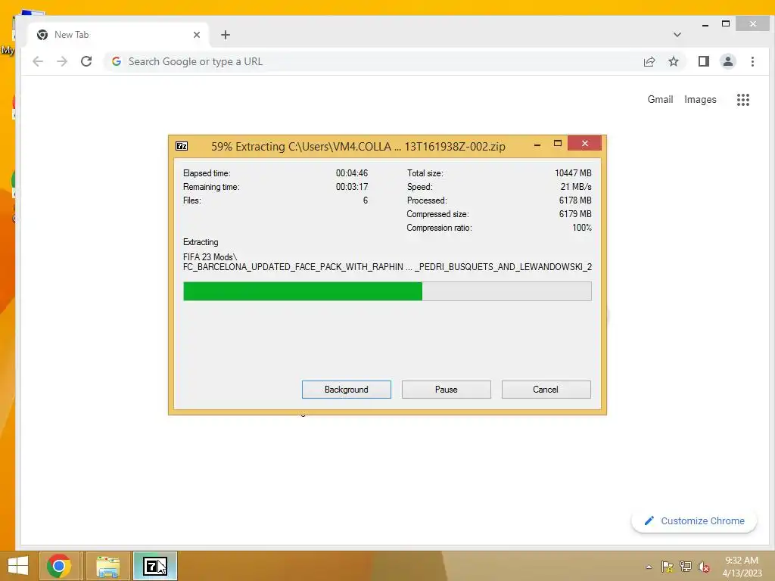Open Chrome three-dot menu
This screenshot has height=581, width=775.
[x=752, y=61]
